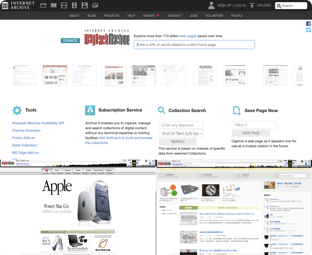Click the Collection Search magnifier icon
Viewport: 312px width, 255px height.
tap(161, 110)
